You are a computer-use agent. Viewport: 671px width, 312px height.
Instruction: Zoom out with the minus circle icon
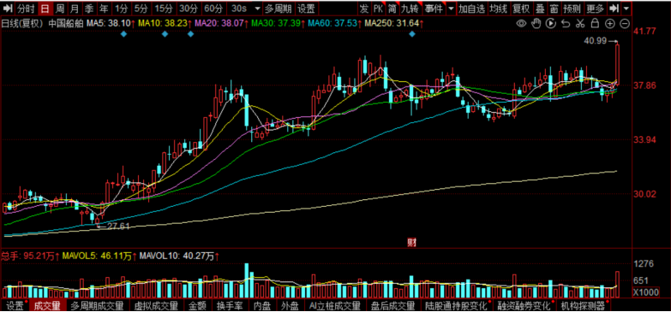click(x=625, y=23)
